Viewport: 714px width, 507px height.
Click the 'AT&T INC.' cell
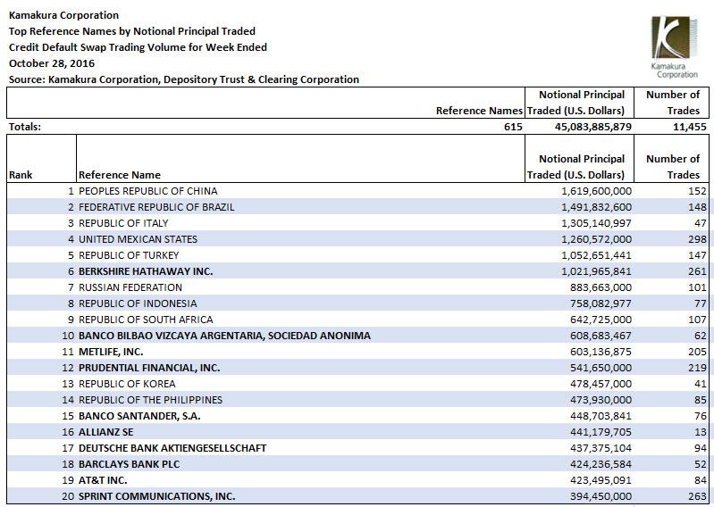(x=103, y=480)
